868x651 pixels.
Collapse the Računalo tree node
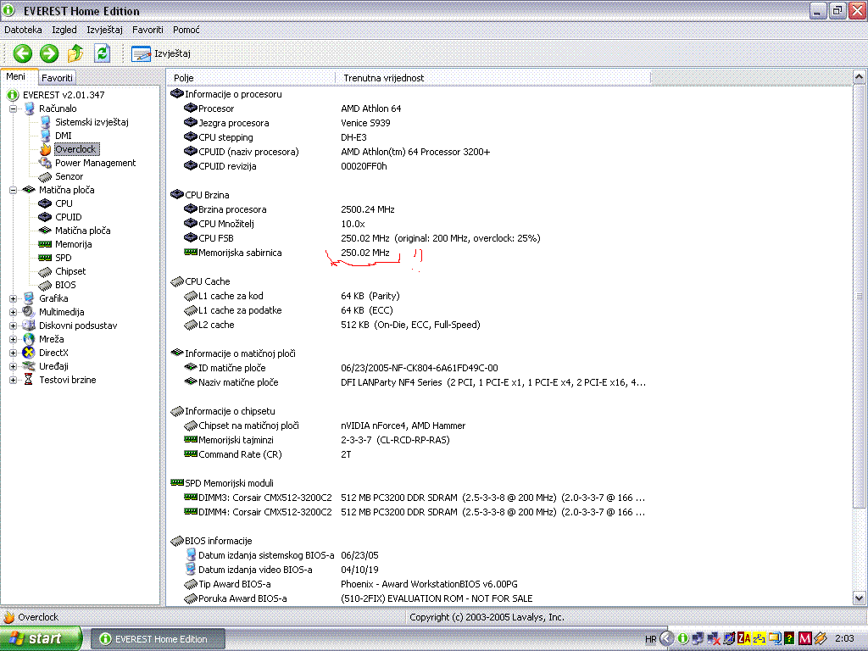14,108
